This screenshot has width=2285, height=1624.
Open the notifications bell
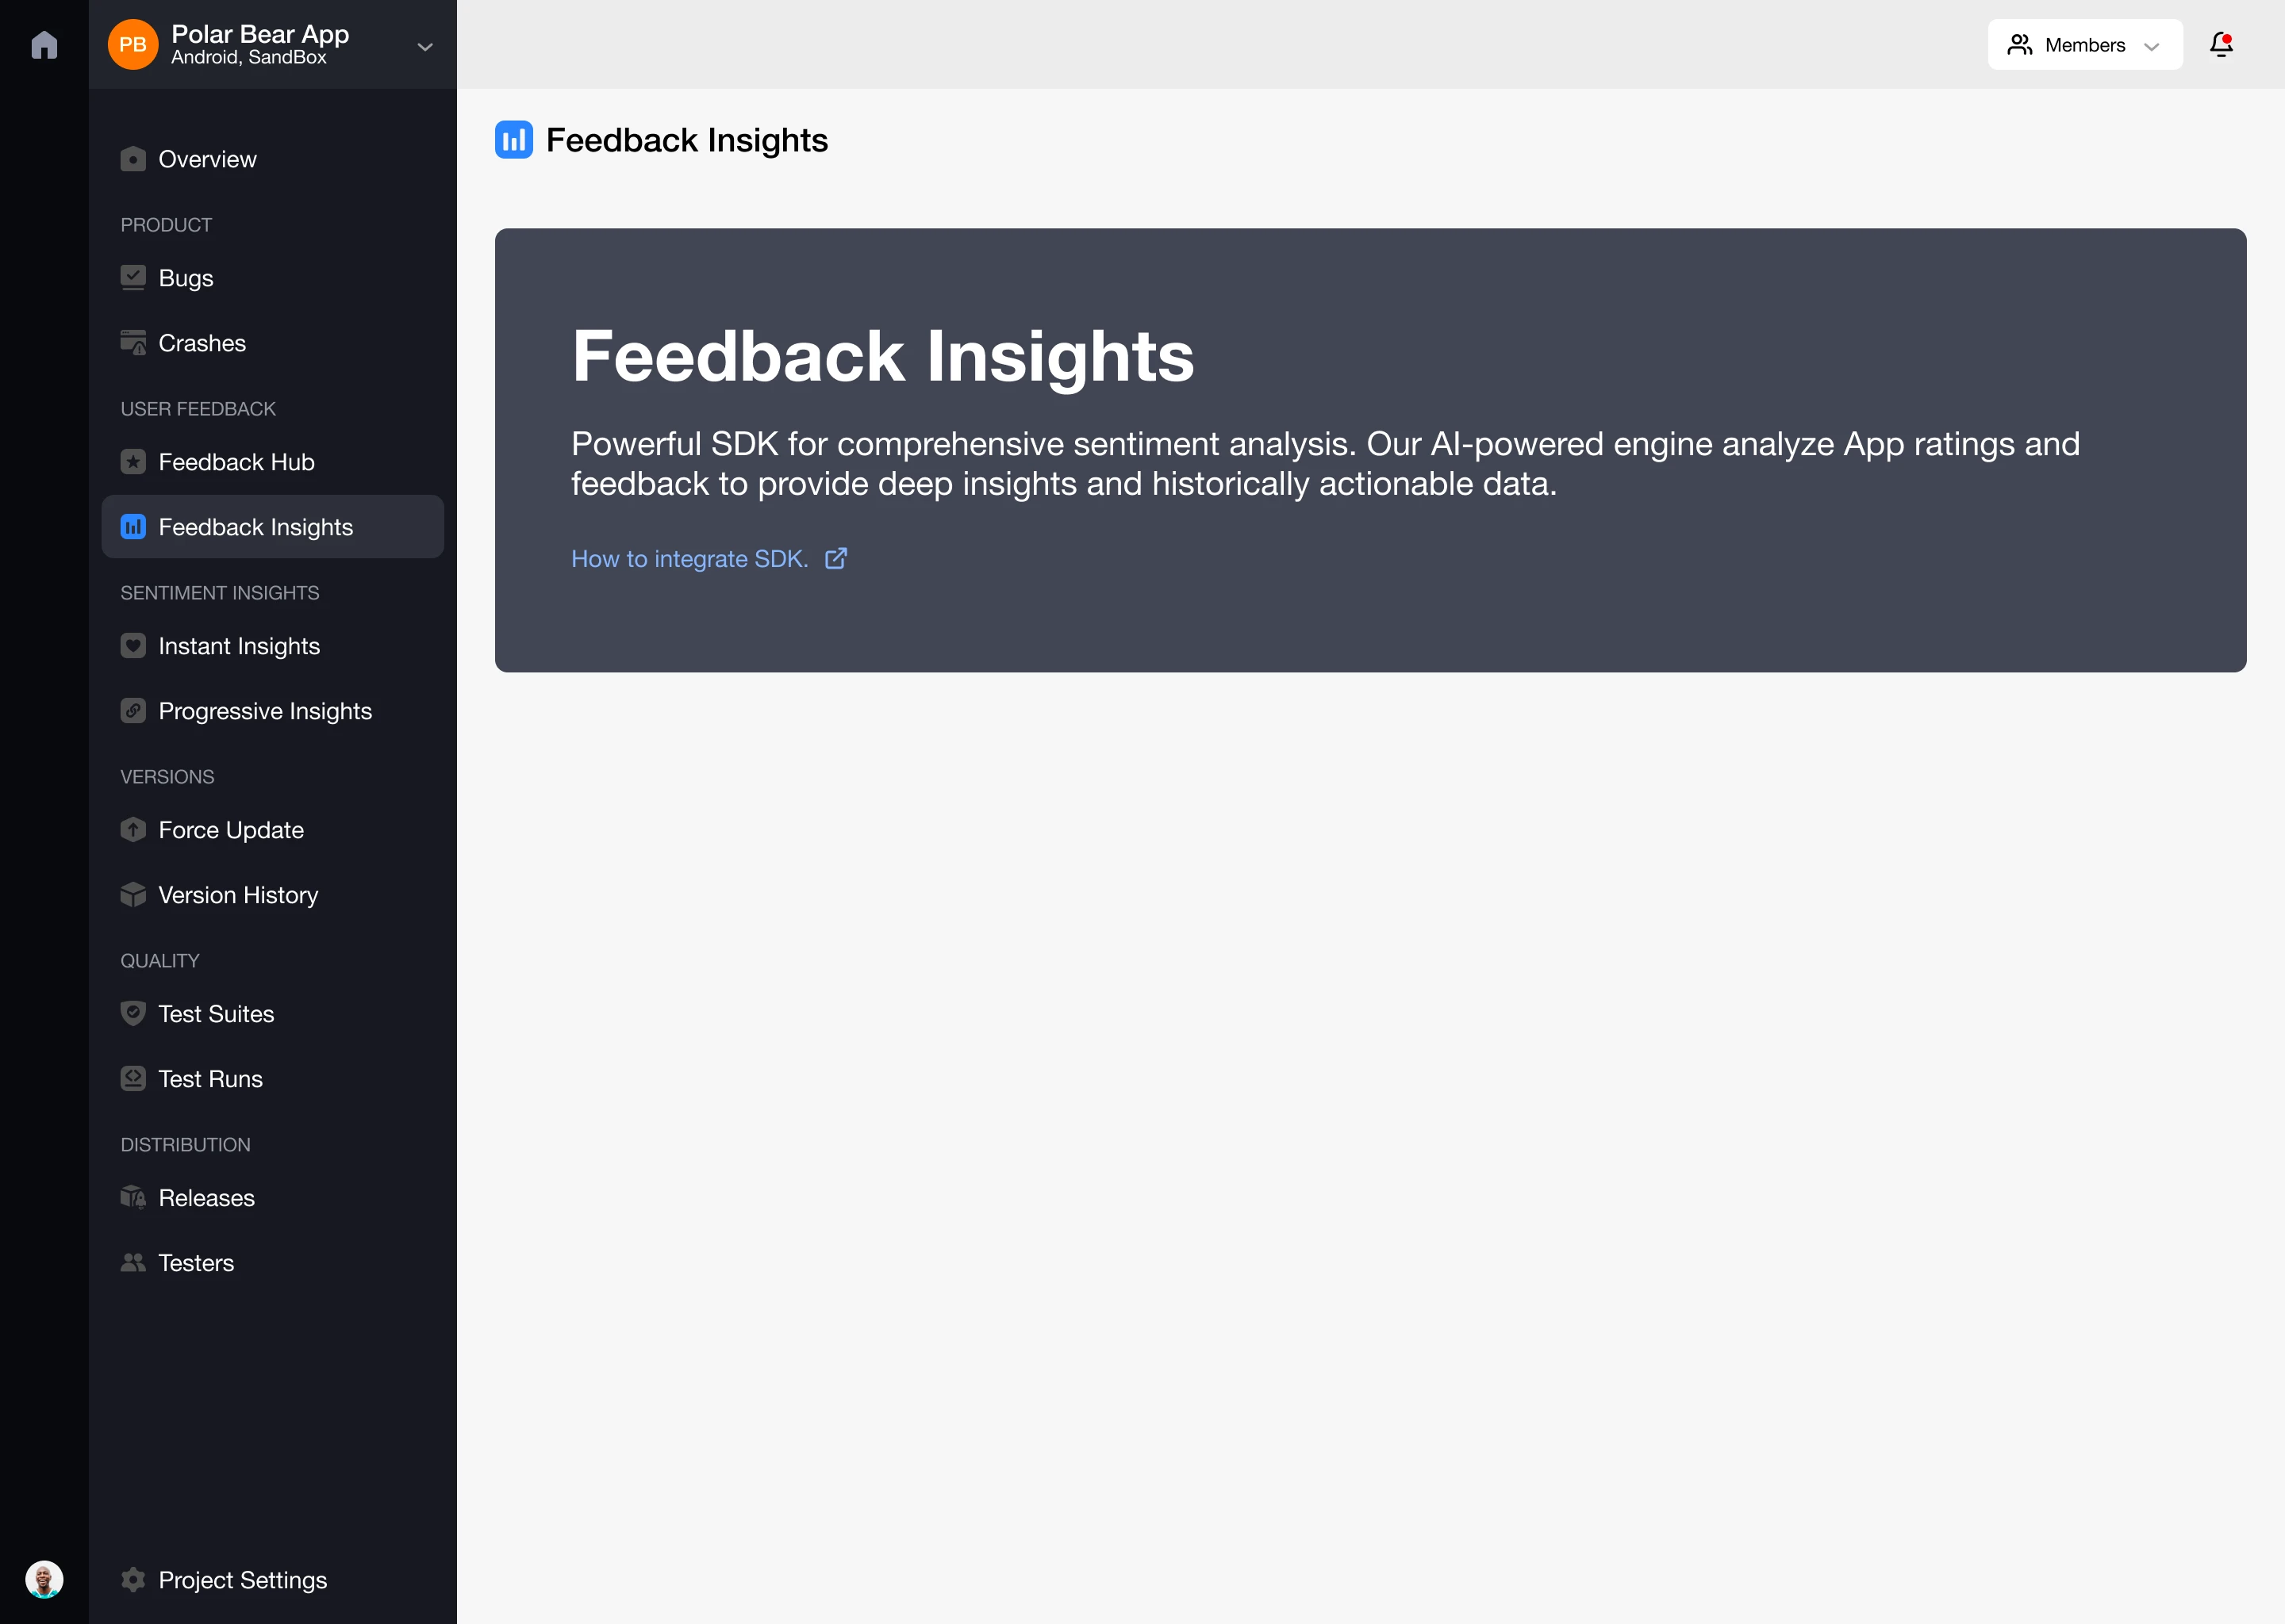click(x=2221, y=45)
